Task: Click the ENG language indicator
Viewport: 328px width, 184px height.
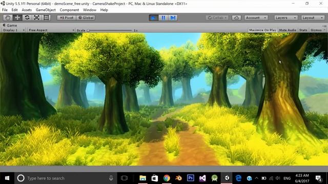Action: 287,178
